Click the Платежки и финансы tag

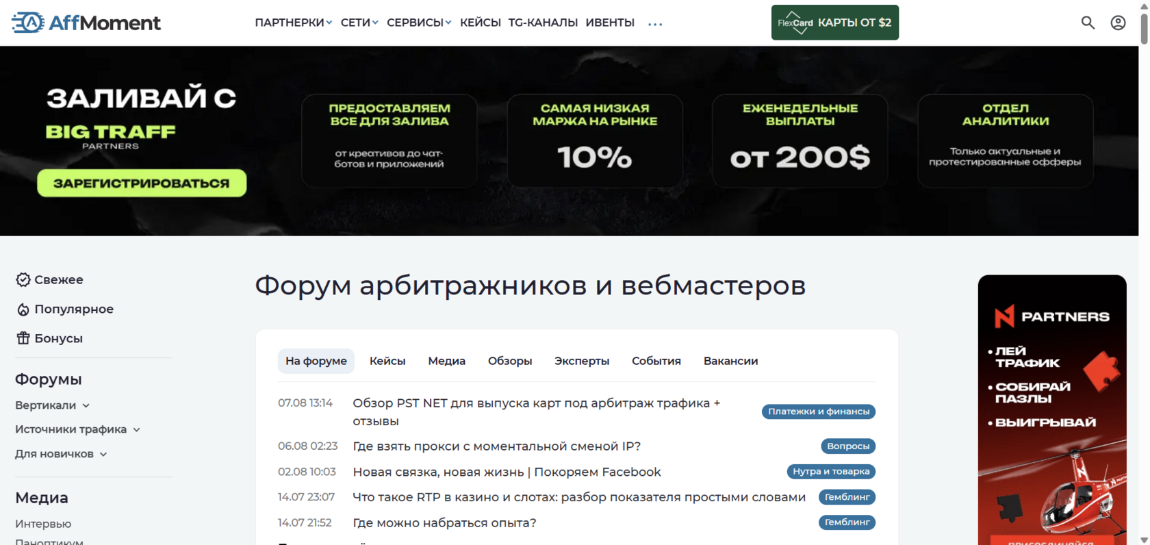[x=819, y=411]
